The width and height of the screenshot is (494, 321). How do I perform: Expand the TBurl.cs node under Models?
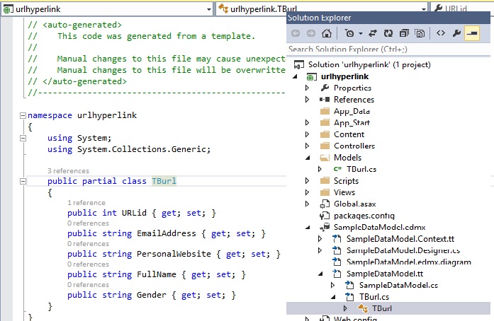point(320,169)
